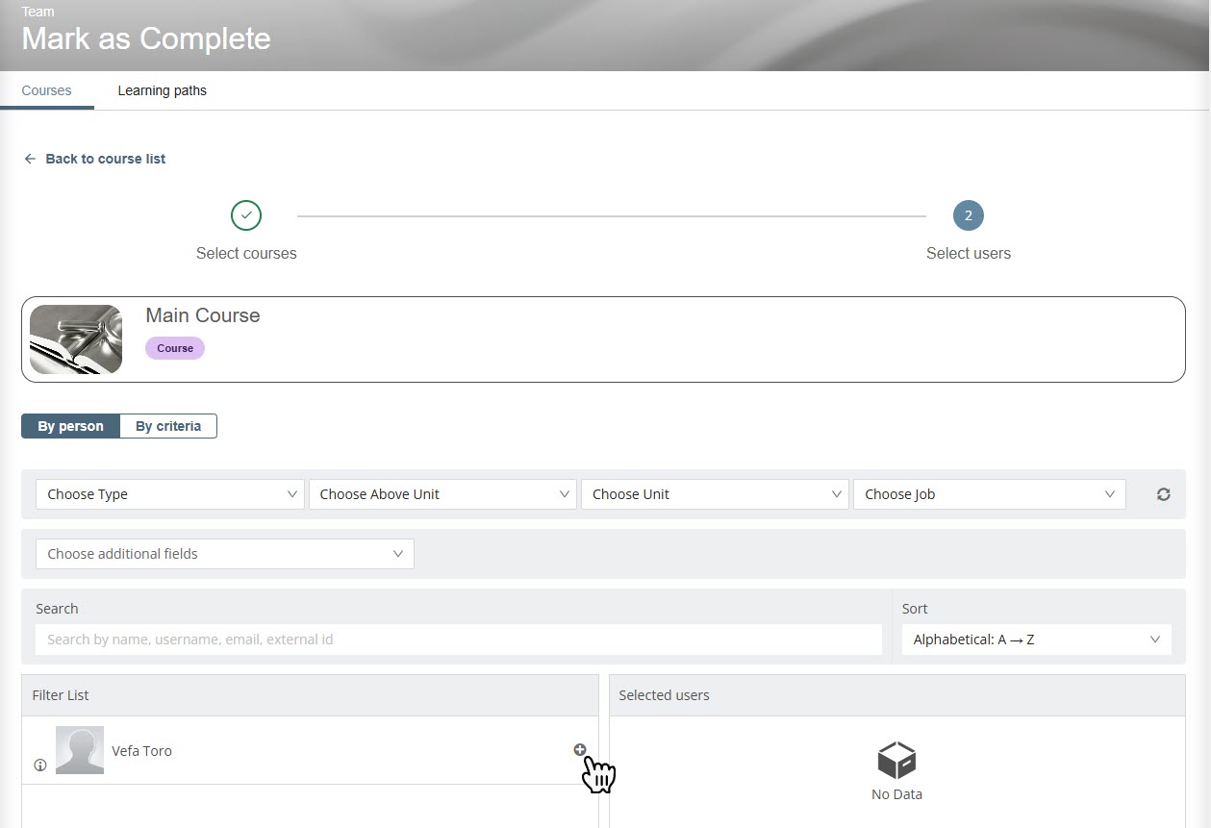Click the step 2 Select users circle
The image size is (1211, 828).
(968, 215)
